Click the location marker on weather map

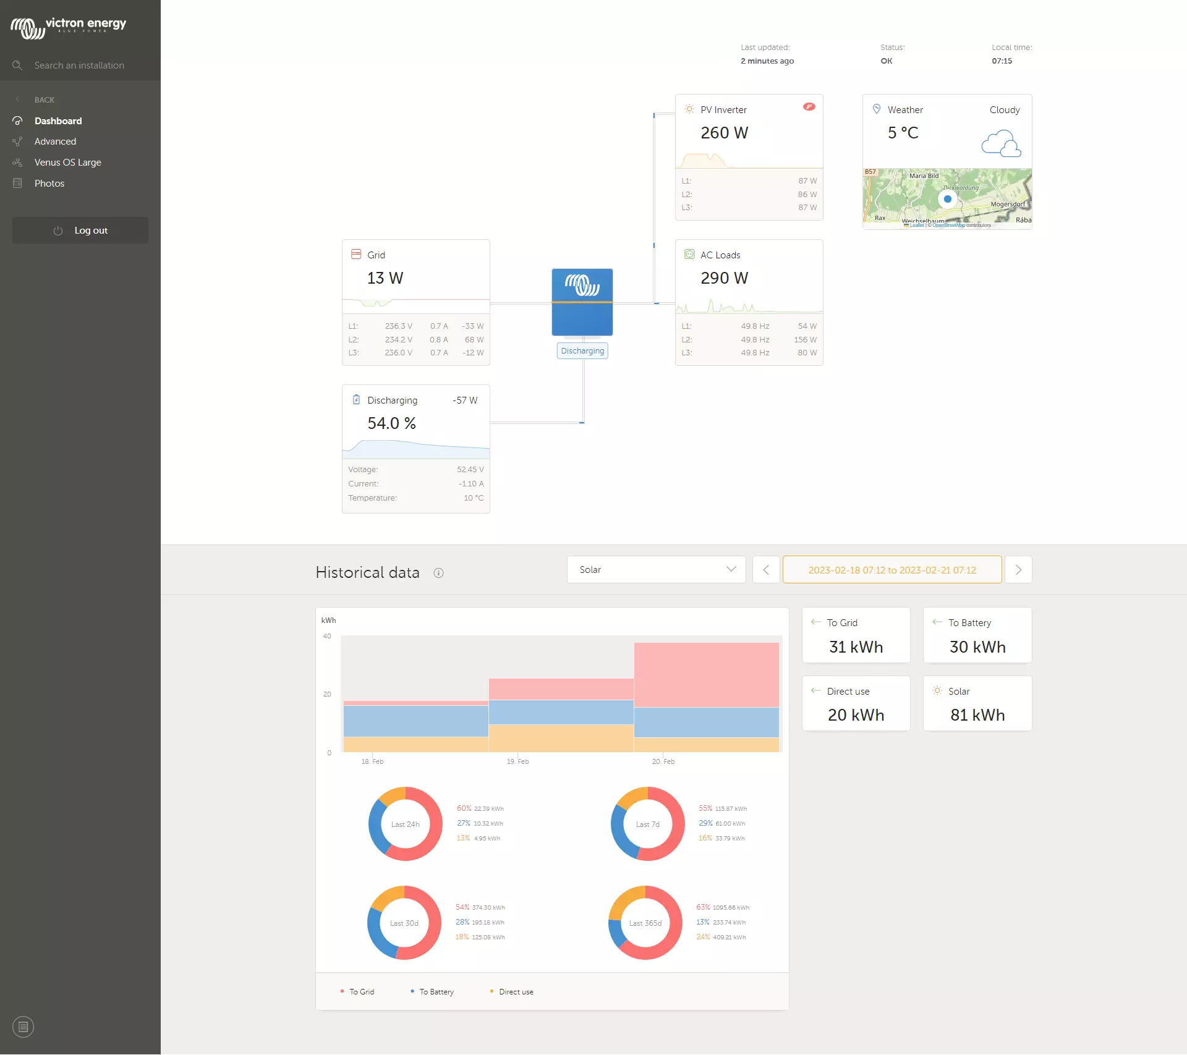pos(947,199)
